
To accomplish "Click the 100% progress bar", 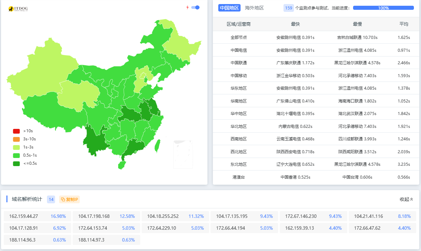I will click(x=383, y=8).
